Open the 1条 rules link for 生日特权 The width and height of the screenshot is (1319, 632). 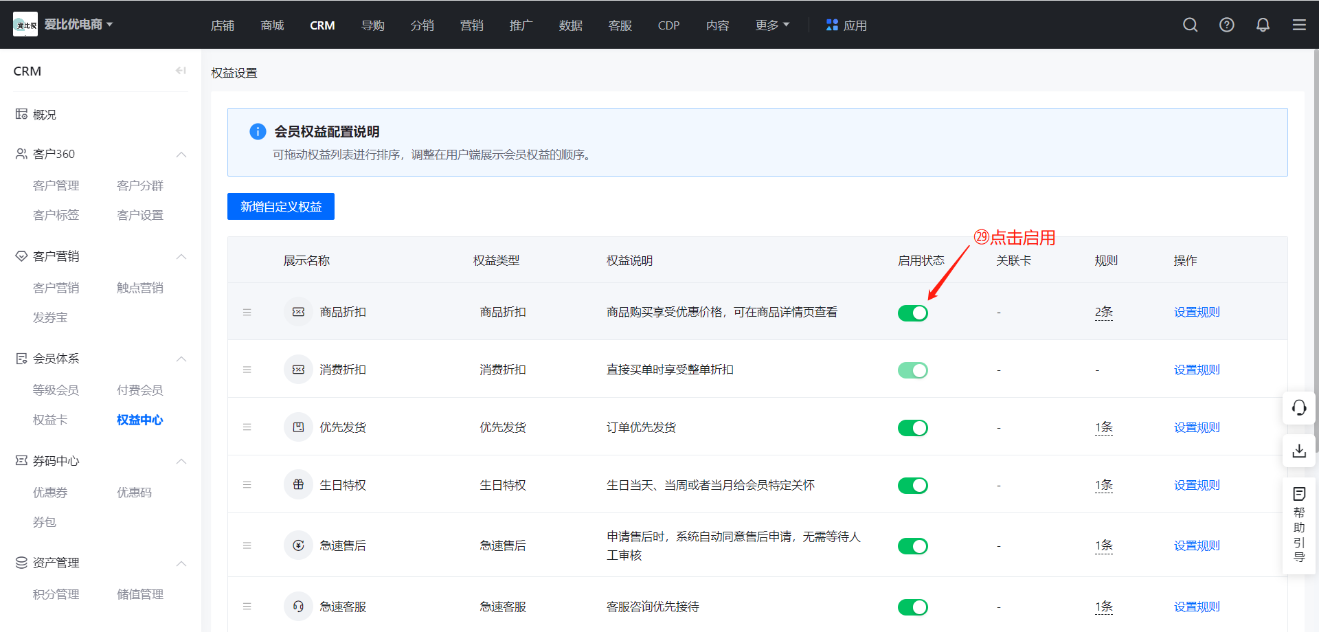[x=1103, y=485]
